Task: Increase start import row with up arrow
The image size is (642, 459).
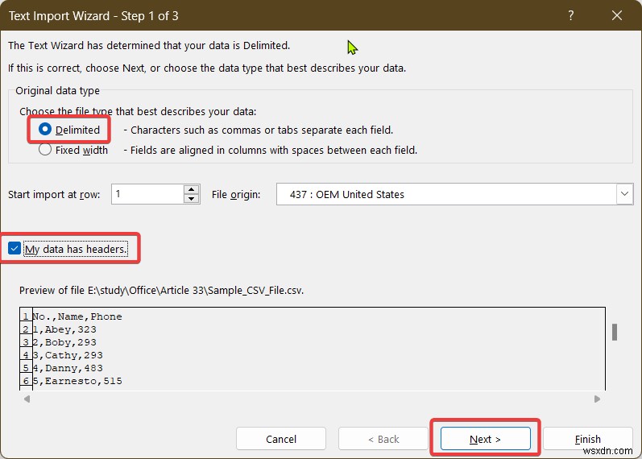Action: click(x=191, y=189)
